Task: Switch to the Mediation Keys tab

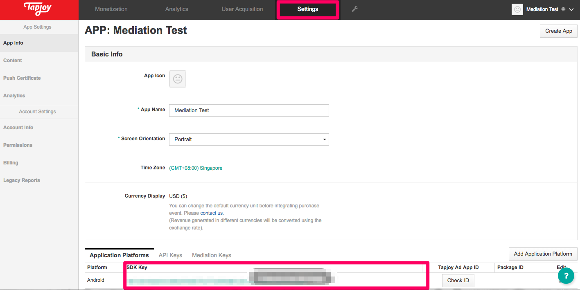Action: (211, 255)
